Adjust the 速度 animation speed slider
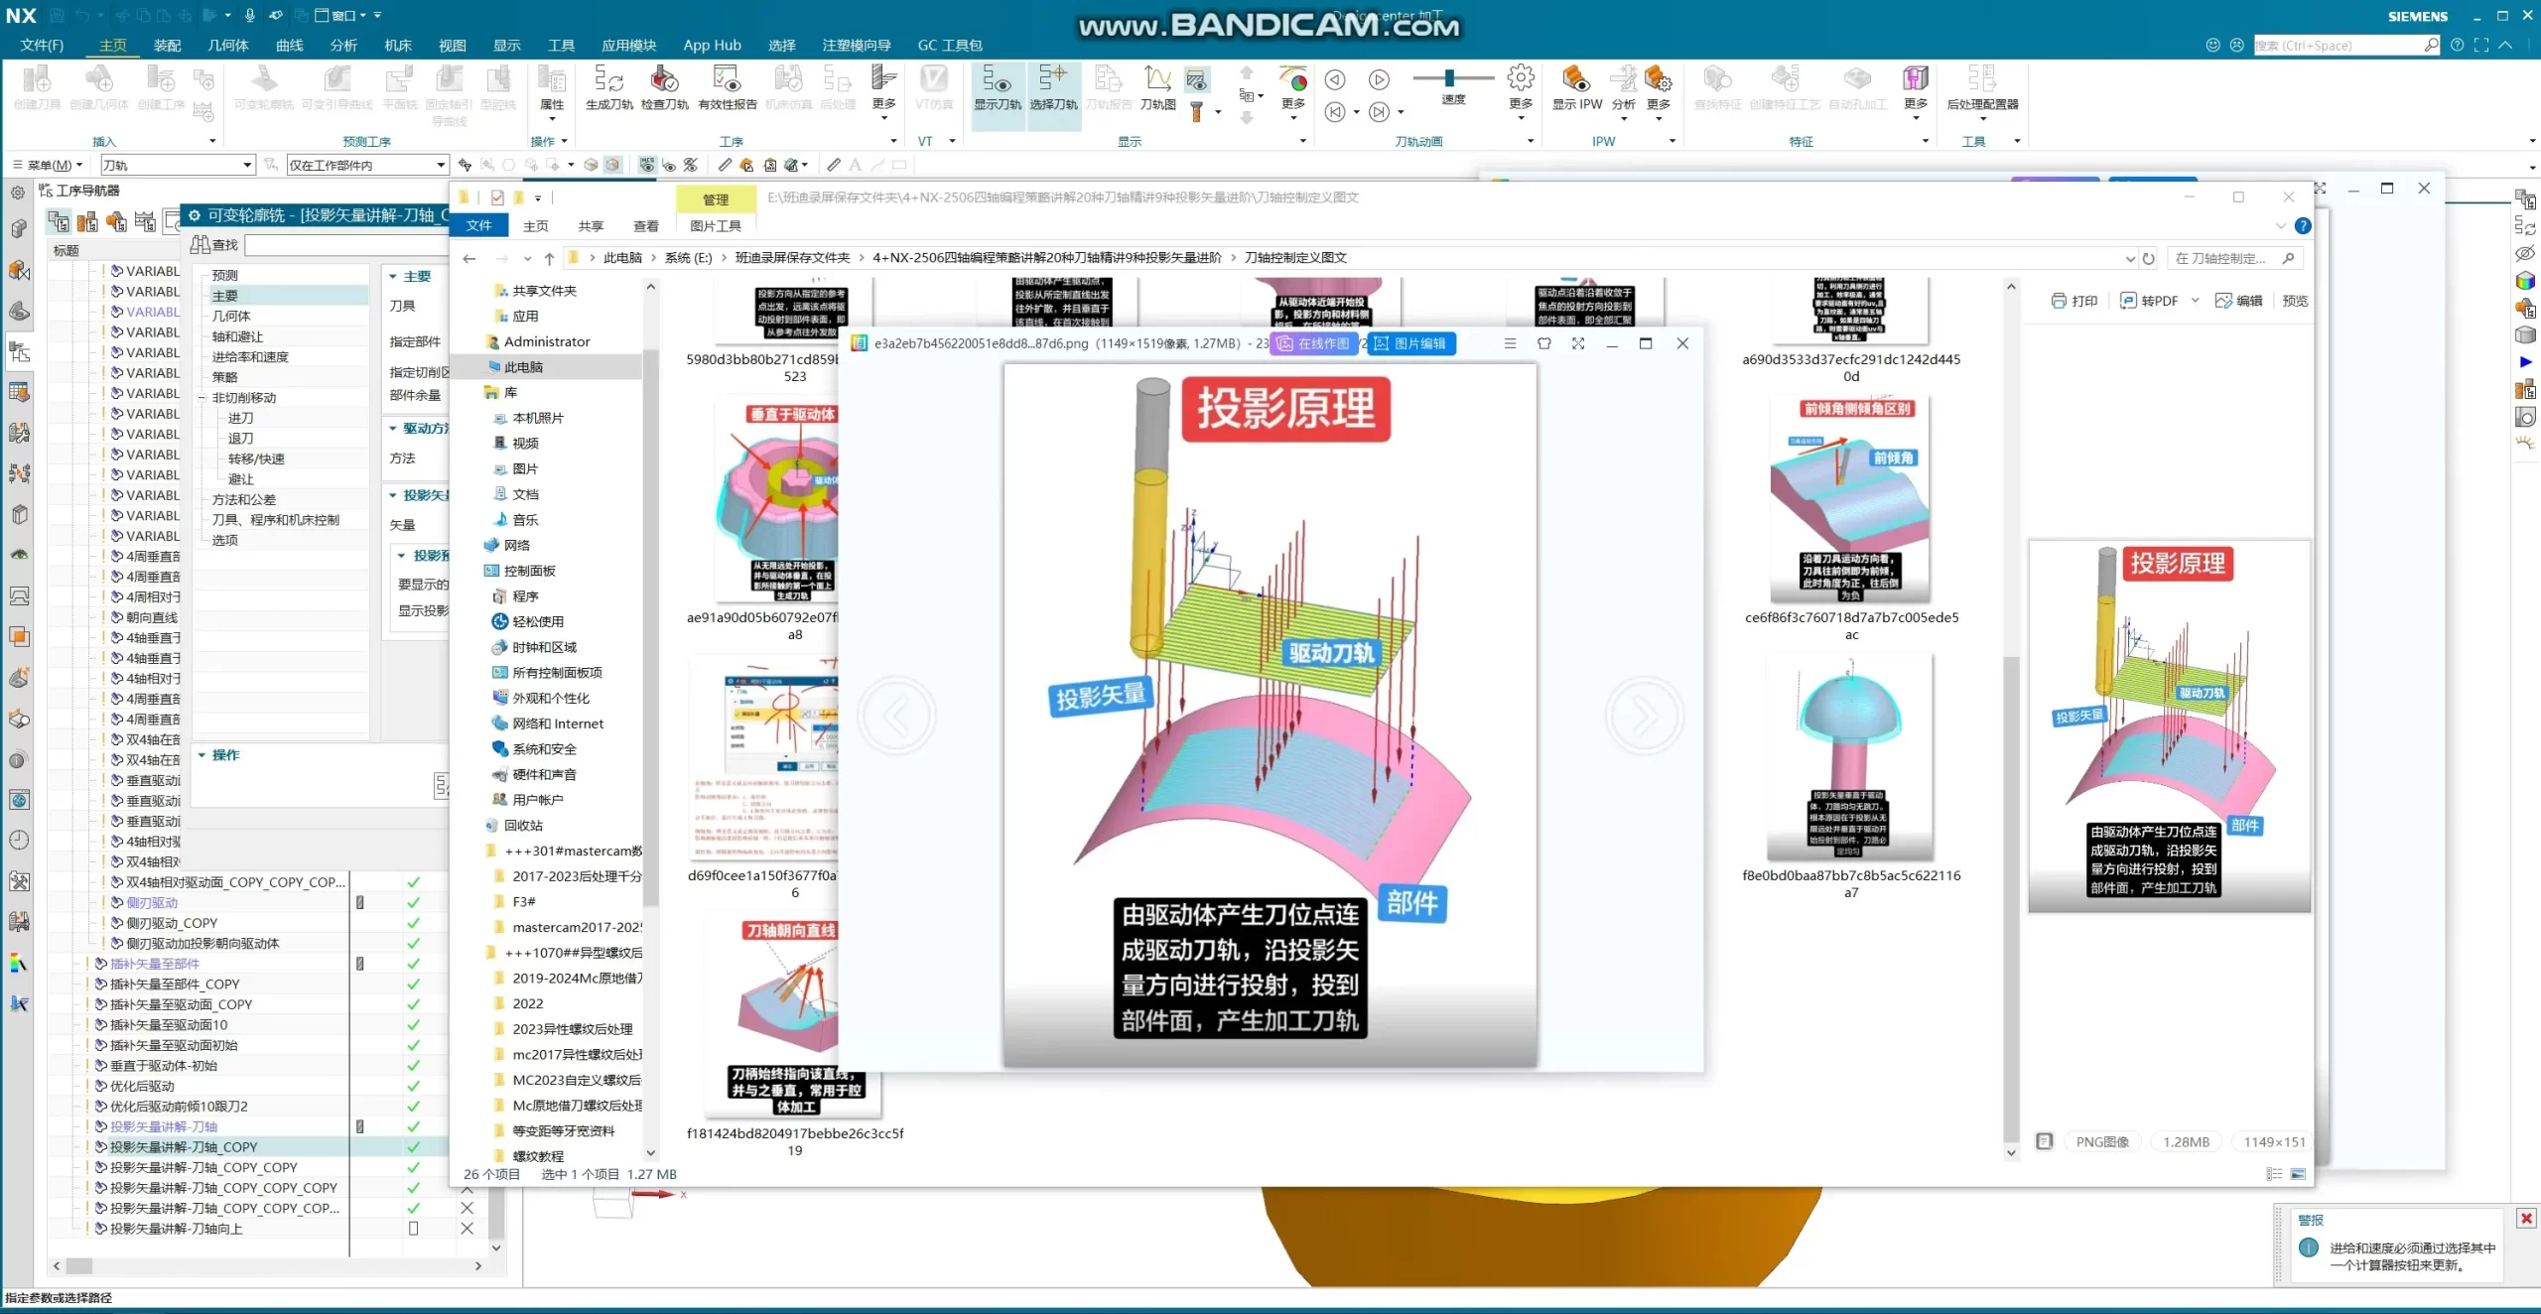 1450,78
